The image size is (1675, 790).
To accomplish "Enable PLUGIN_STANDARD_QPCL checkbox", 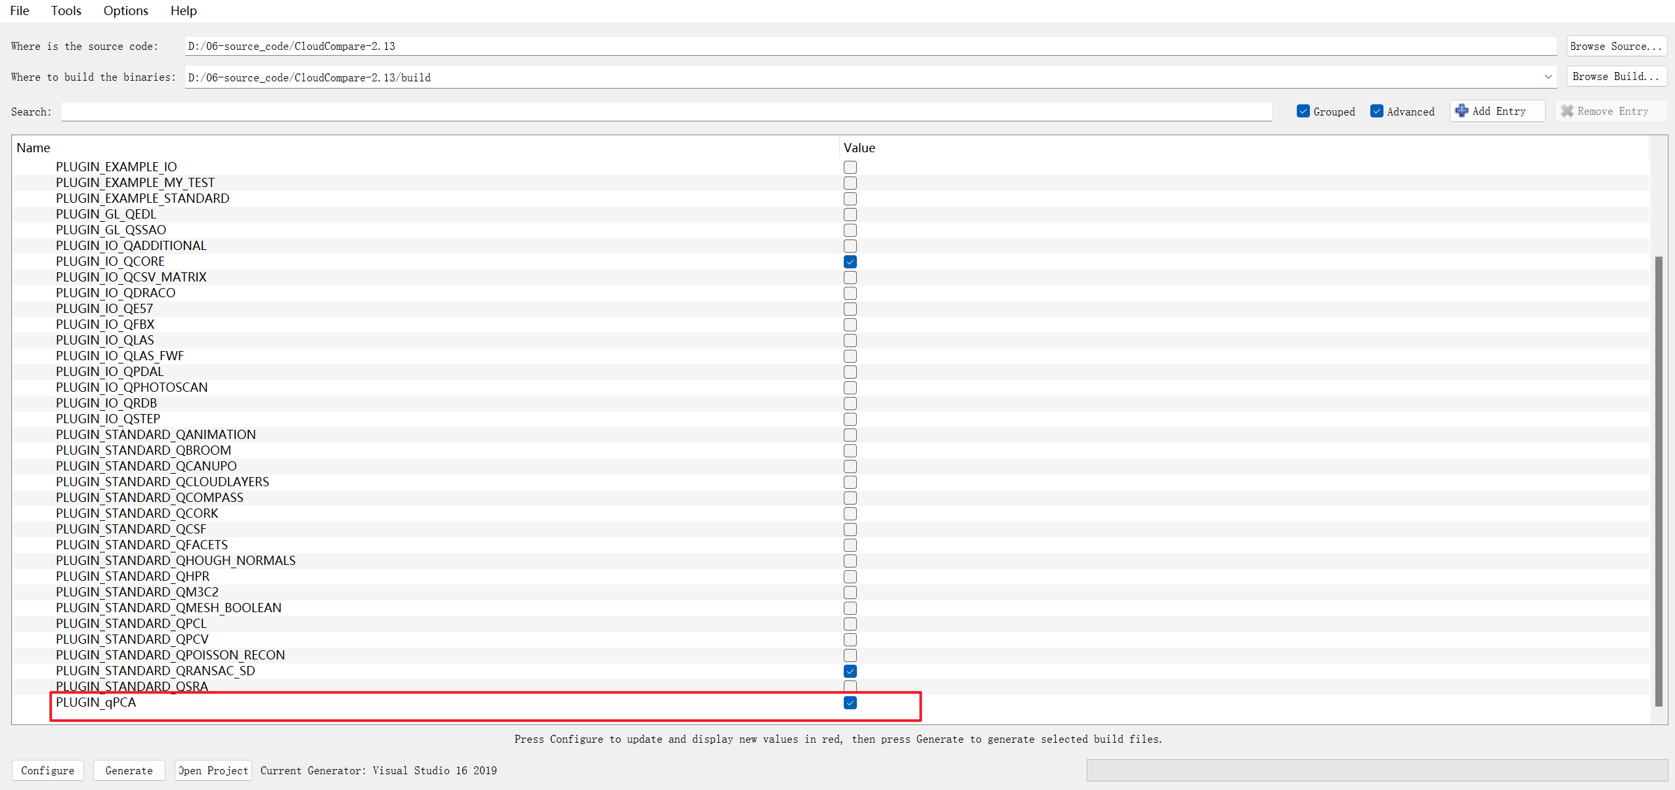I will pyautogui.click(x=850, y=624).
